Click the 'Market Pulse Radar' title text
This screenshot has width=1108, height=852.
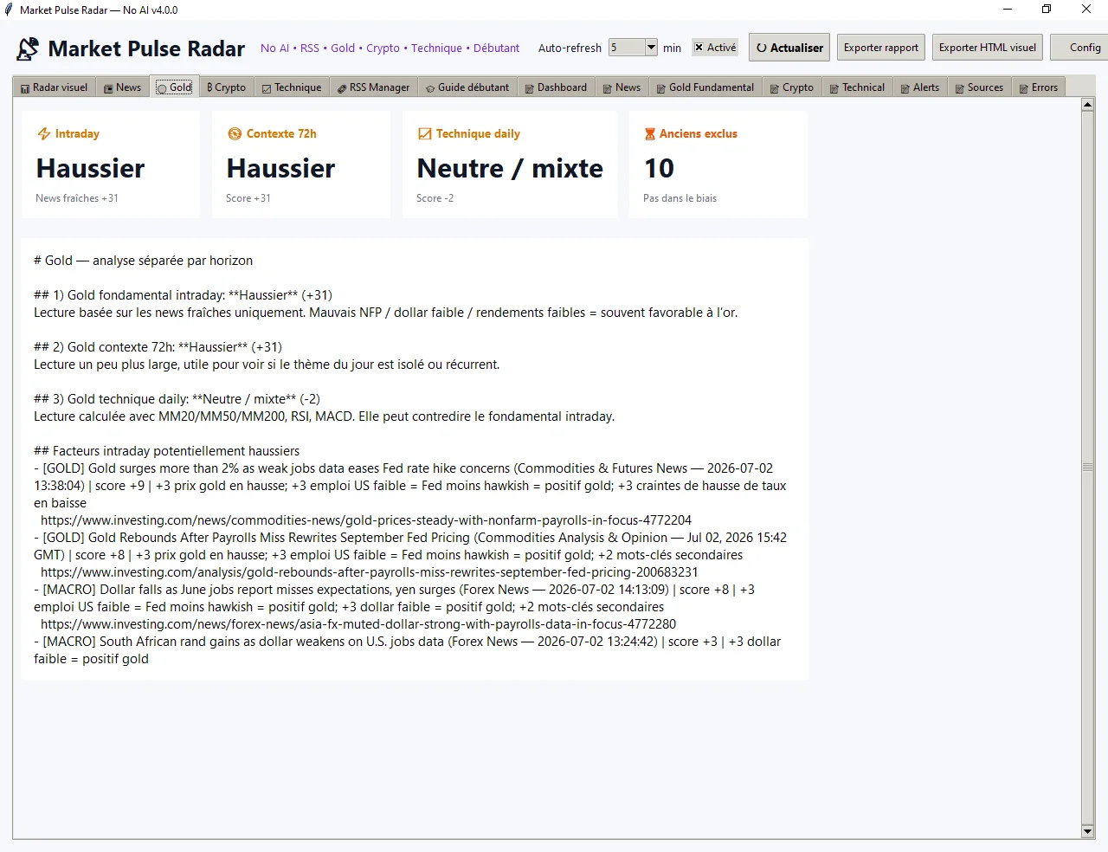pyautogui.click(x=146, y=48)
